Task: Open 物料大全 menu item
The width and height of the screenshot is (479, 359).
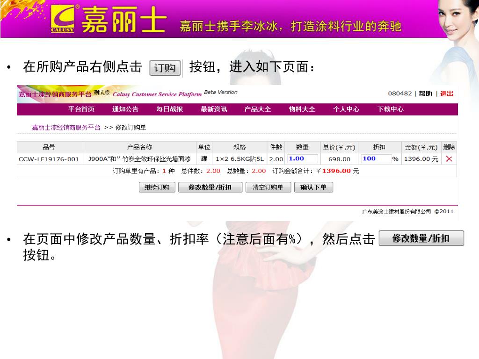Action: pos(302,109)
